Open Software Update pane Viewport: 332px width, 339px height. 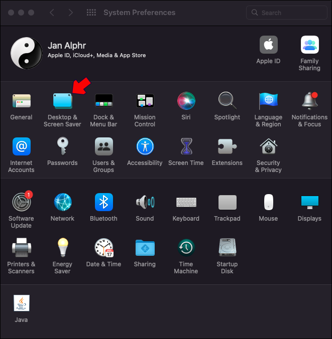22,202
